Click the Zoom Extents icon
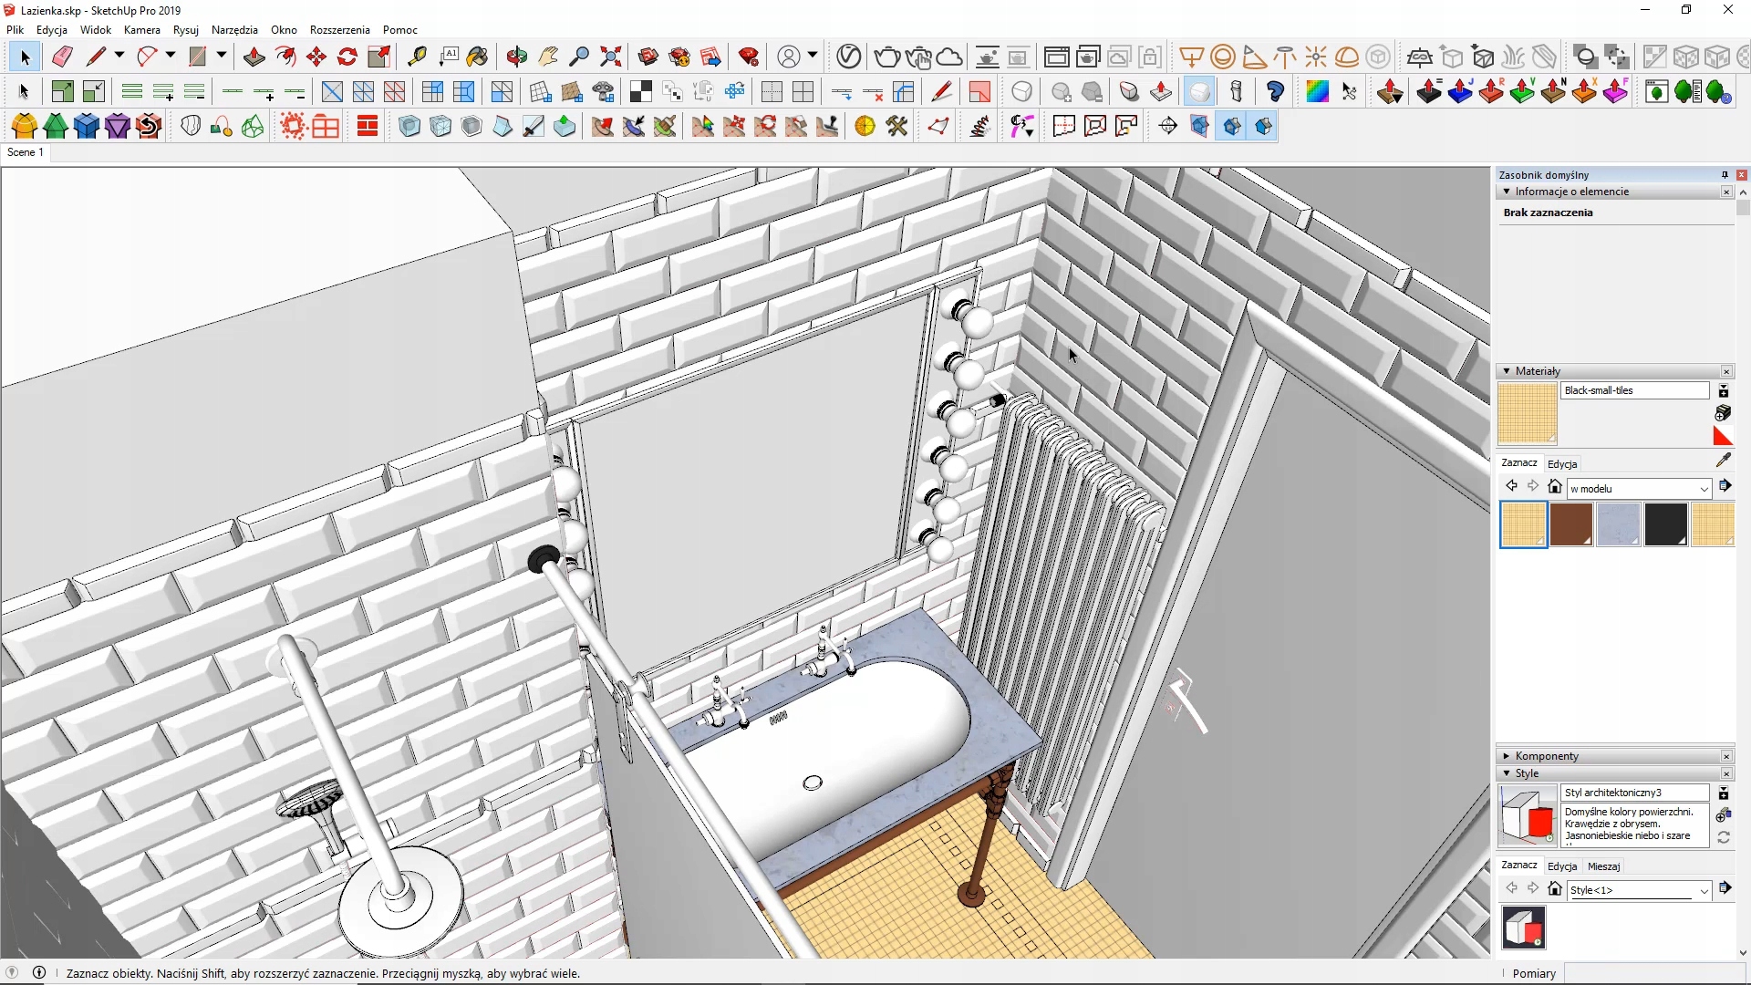Screen dimensions: 1751x985 [611, 57]
